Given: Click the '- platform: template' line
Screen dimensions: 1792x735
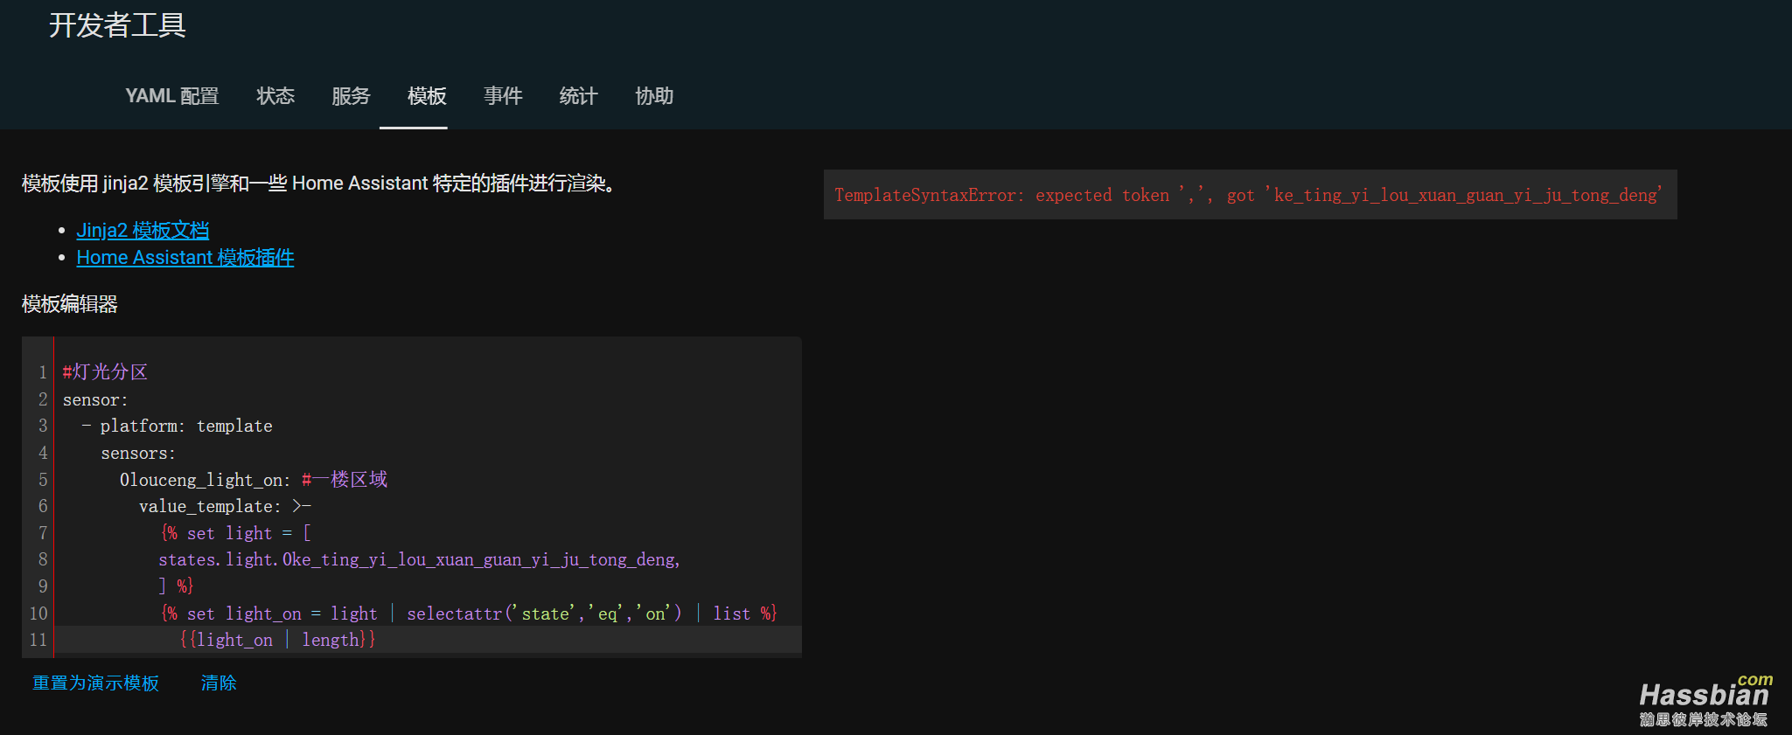Looking at the screenshot, I should pyautogui.click(x=177, y=426).
